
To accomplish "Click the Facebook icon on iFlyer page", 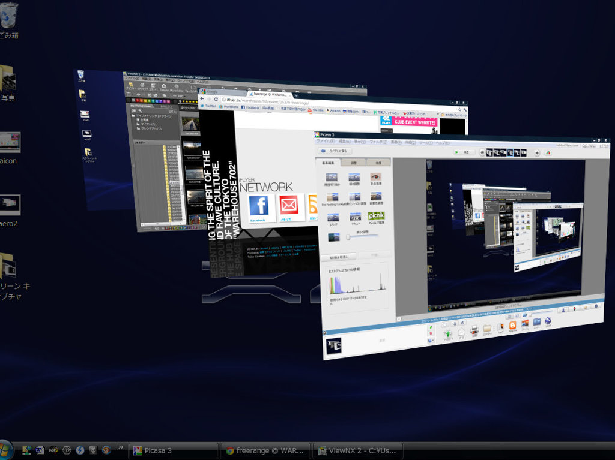I will [259, 206].
